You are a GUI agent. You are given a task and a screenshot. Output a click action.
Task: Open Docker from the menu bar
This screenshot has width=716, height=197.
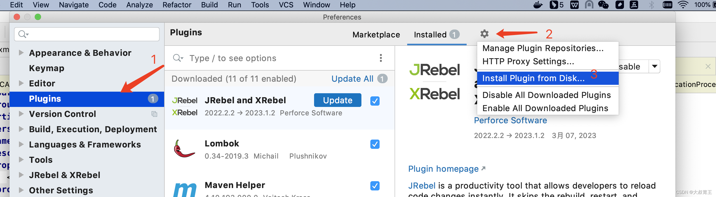538,5
